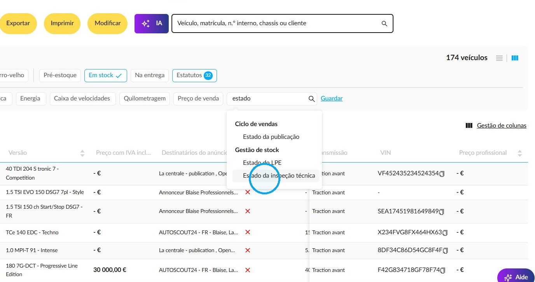The image size is (535, 282).
Task: Click red X in the 180 7G-DCT Progressive Line row
Action: tap(248, 270)
